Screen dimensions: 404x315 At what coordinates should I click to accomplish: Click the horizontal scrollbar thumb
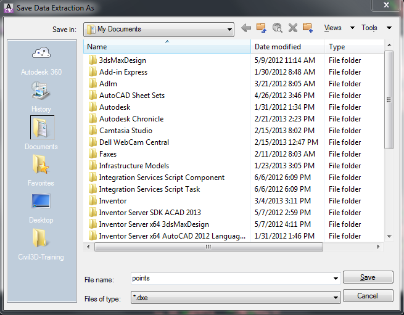click(x=208, y=247)
